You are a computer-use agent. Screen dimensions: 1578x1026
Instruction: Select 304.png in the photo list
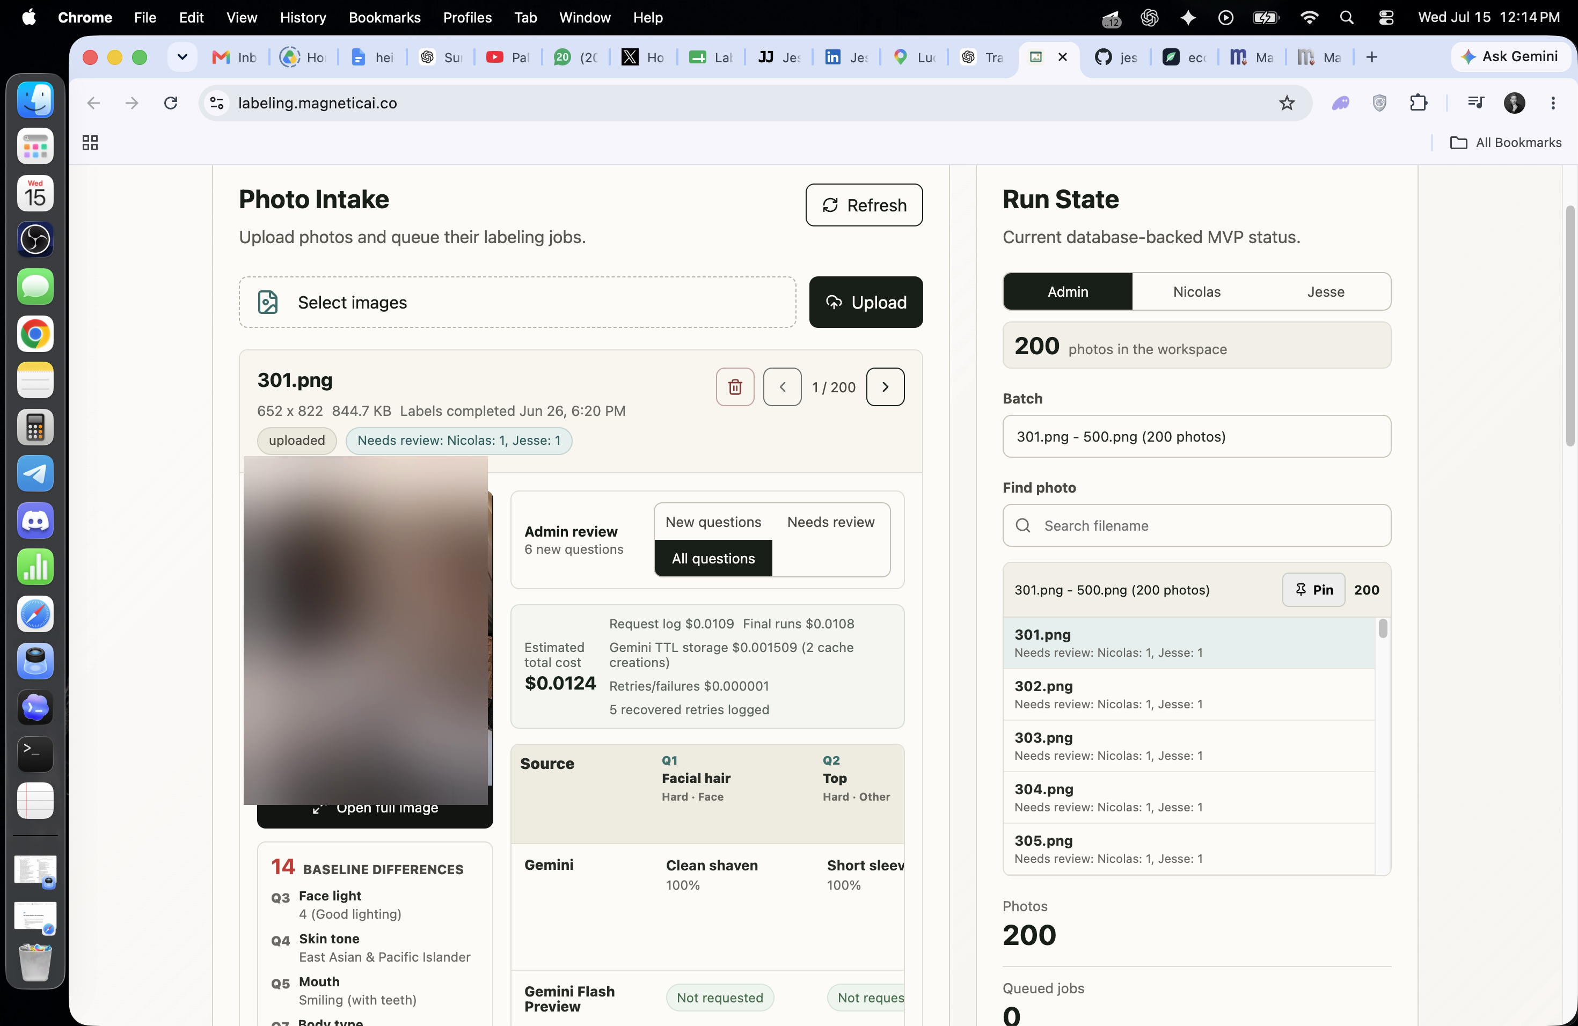click(1189, 798)
